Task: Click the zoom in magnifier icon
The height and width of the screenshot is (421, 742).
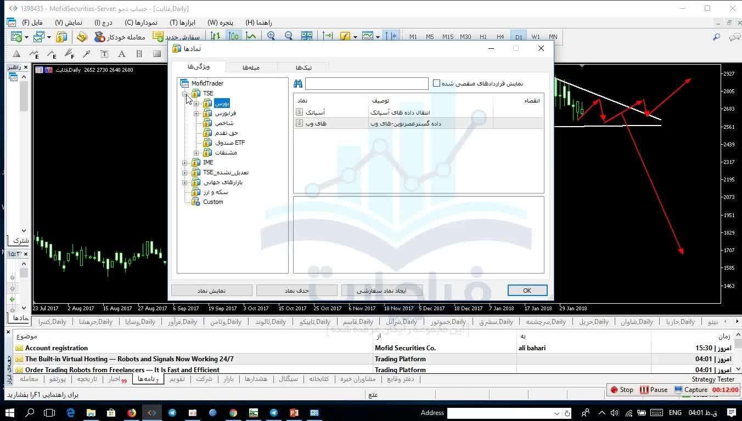Action: (x=271, y=36)
